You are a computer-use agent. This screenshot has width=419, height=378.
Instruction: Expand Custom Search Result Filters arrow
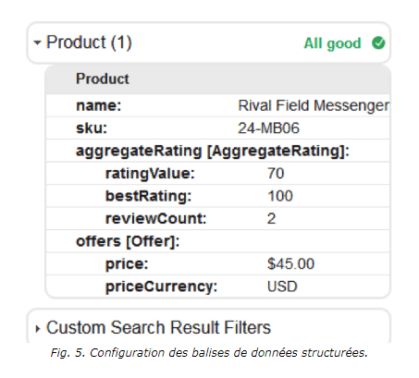pyautogui.click(x=38, y=329)
